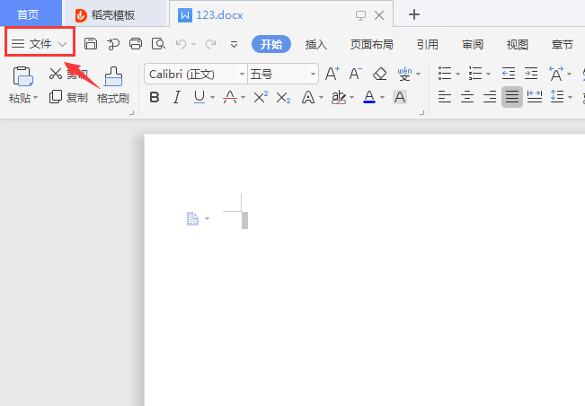The image size is (585, 406).
Task: Open the font name dropdown arrow
Action: tap(242, 74)
